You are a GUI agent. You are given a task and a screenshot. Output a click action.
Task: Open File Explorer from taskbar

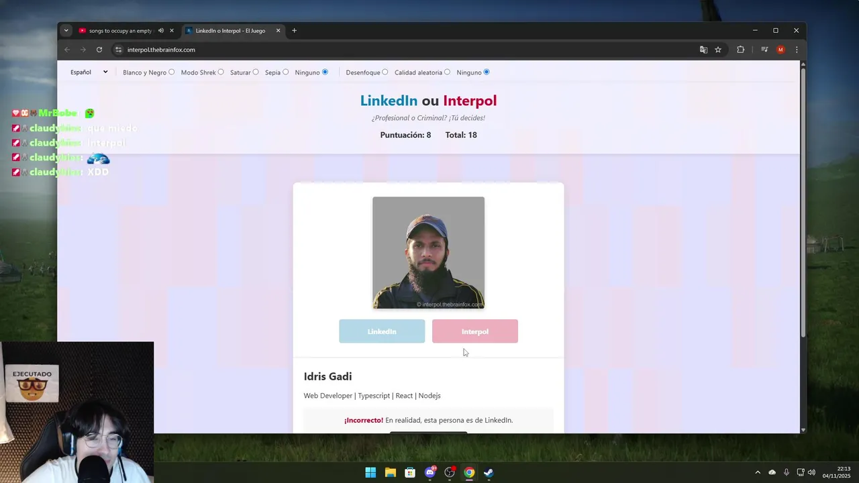[391, 472]
